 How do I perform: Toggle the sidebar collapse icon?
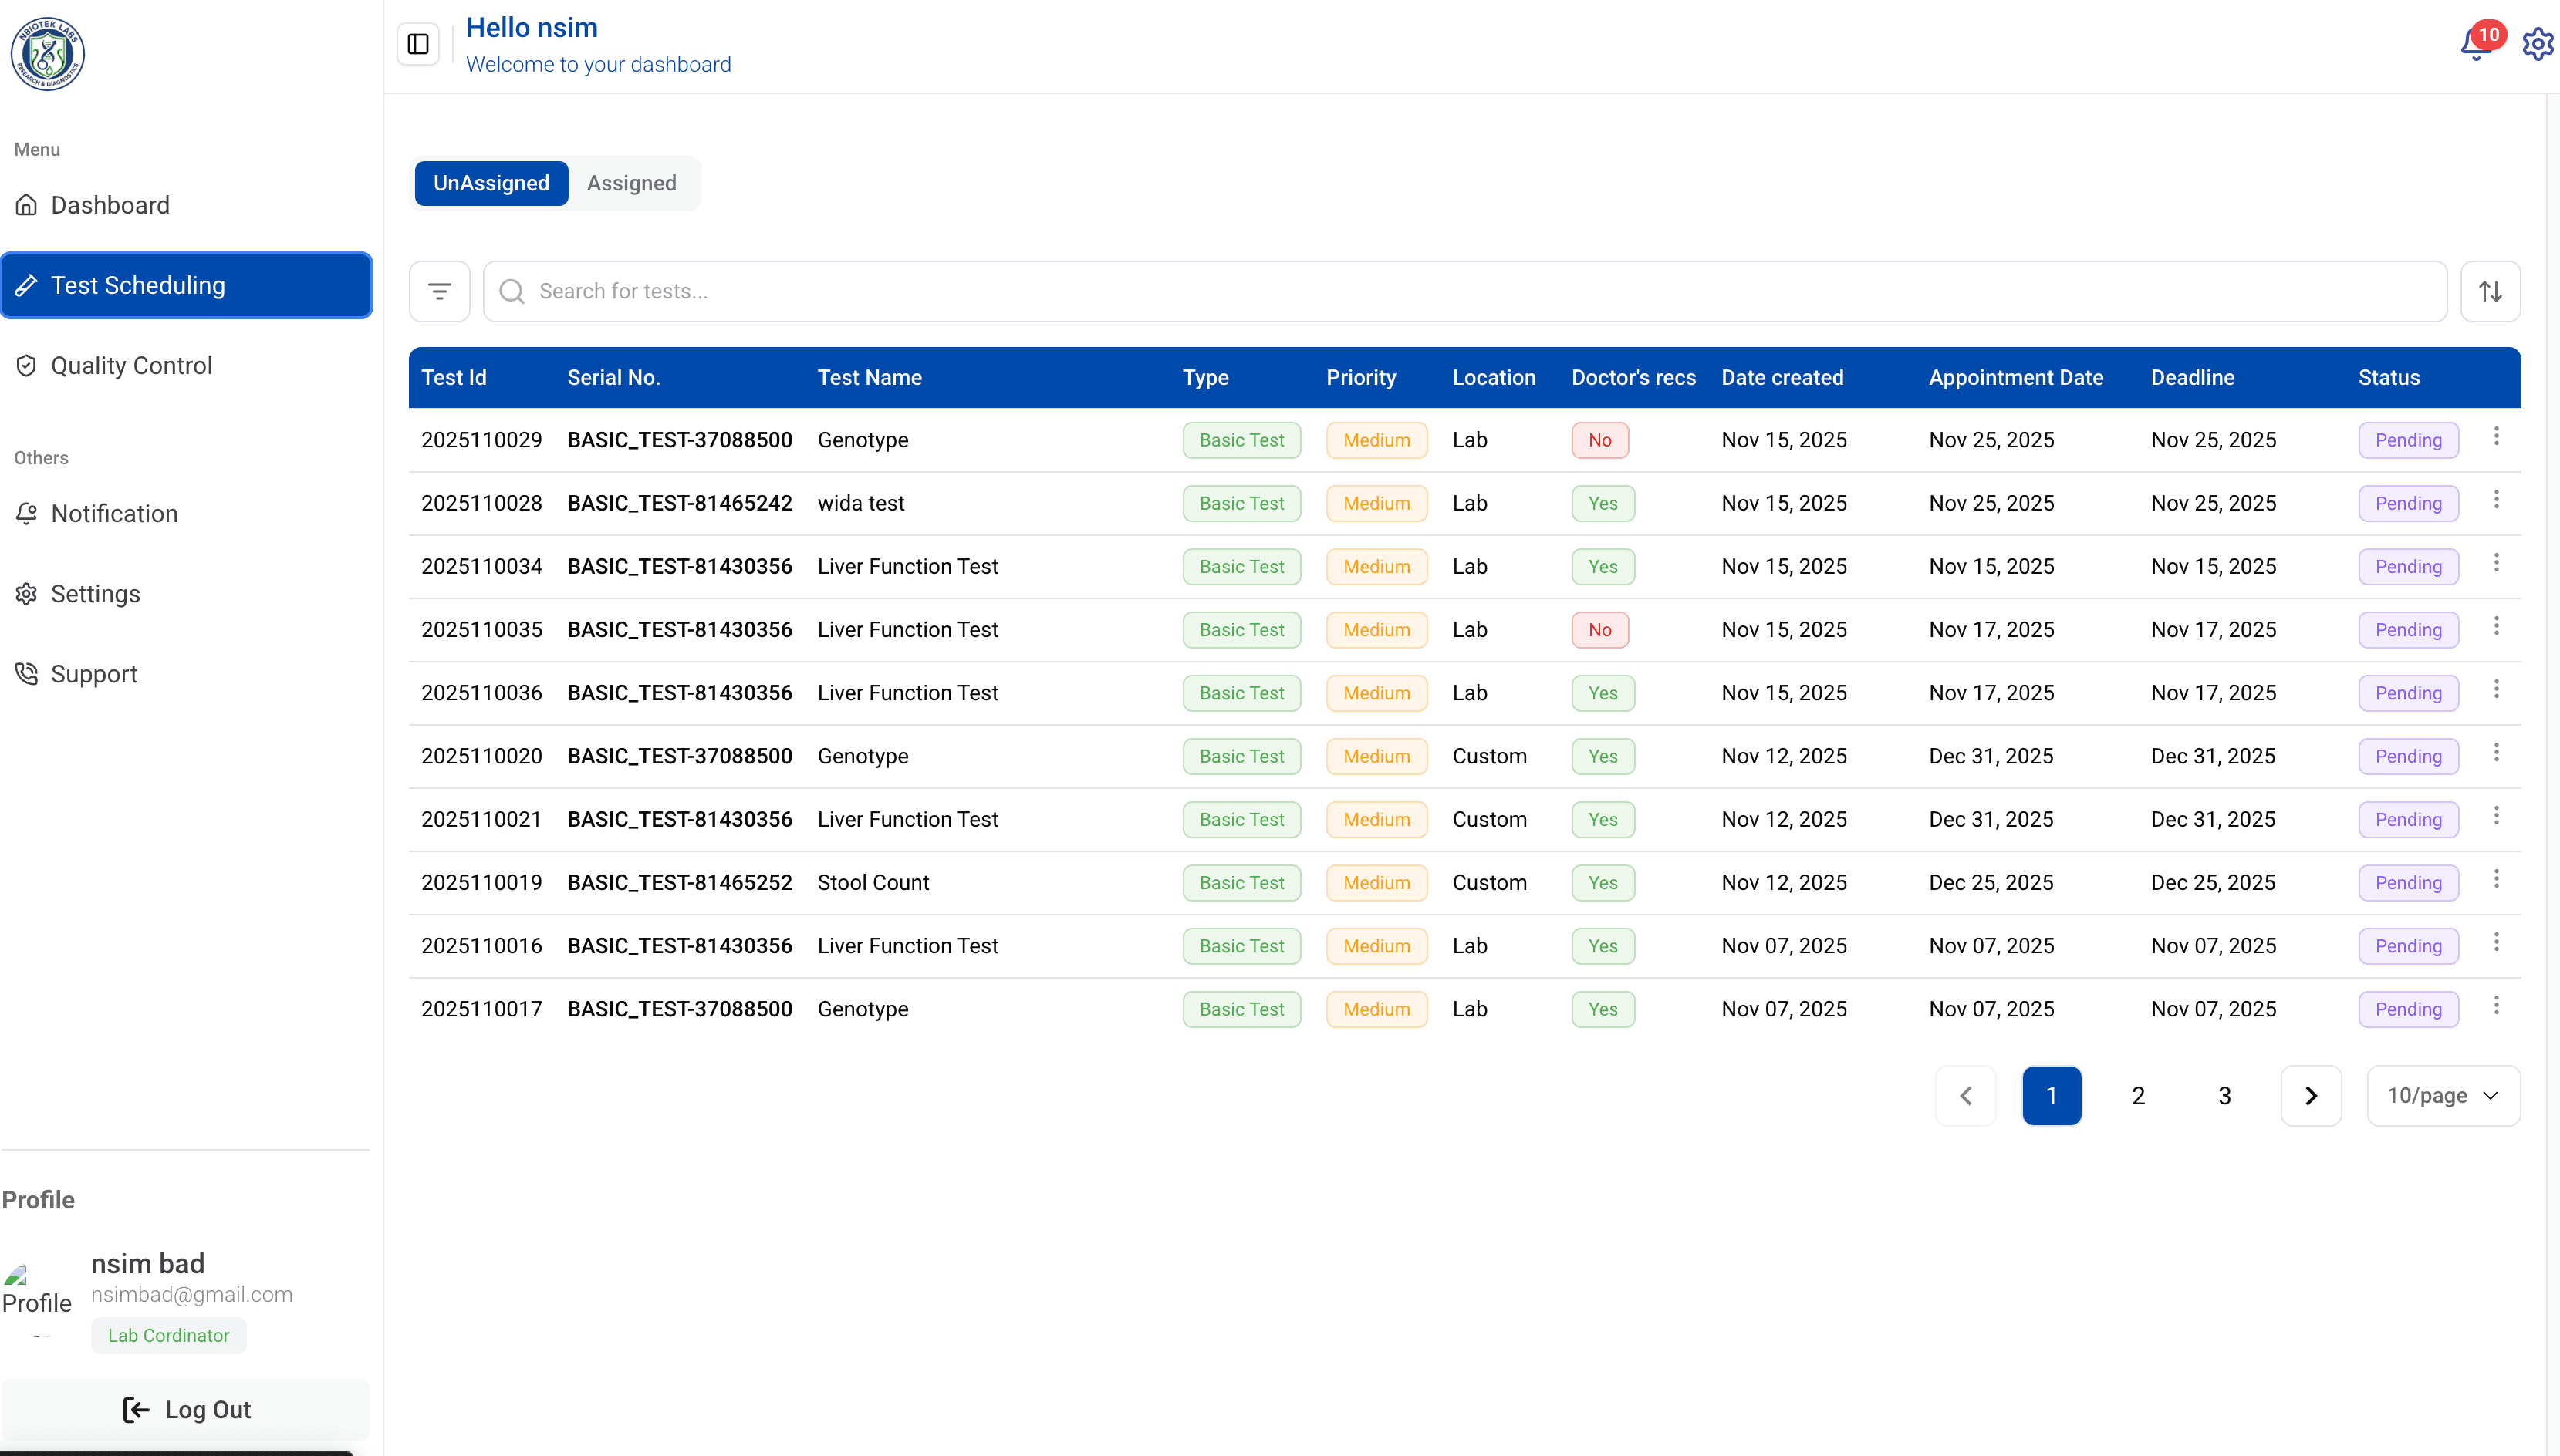[x=418, y=44]
